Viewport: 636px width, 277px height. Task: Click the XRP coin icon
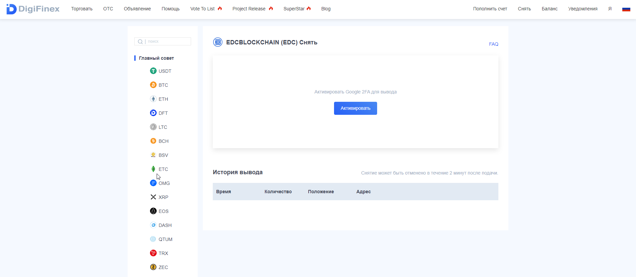[x=153, y=197]
